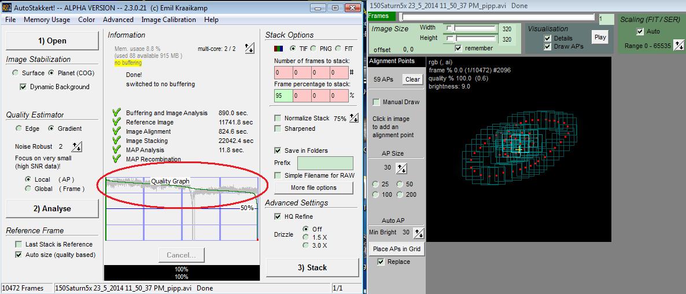Screen dimensions: 686x294
Task: Click the image Height slider
Action: click(470, 39)
